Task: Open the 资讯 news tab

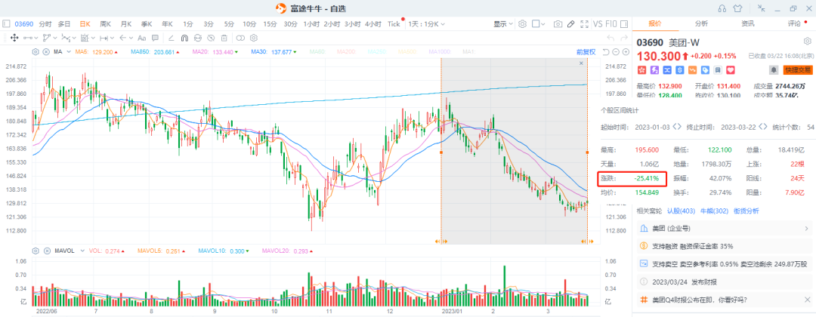Action: click(748, 23)
